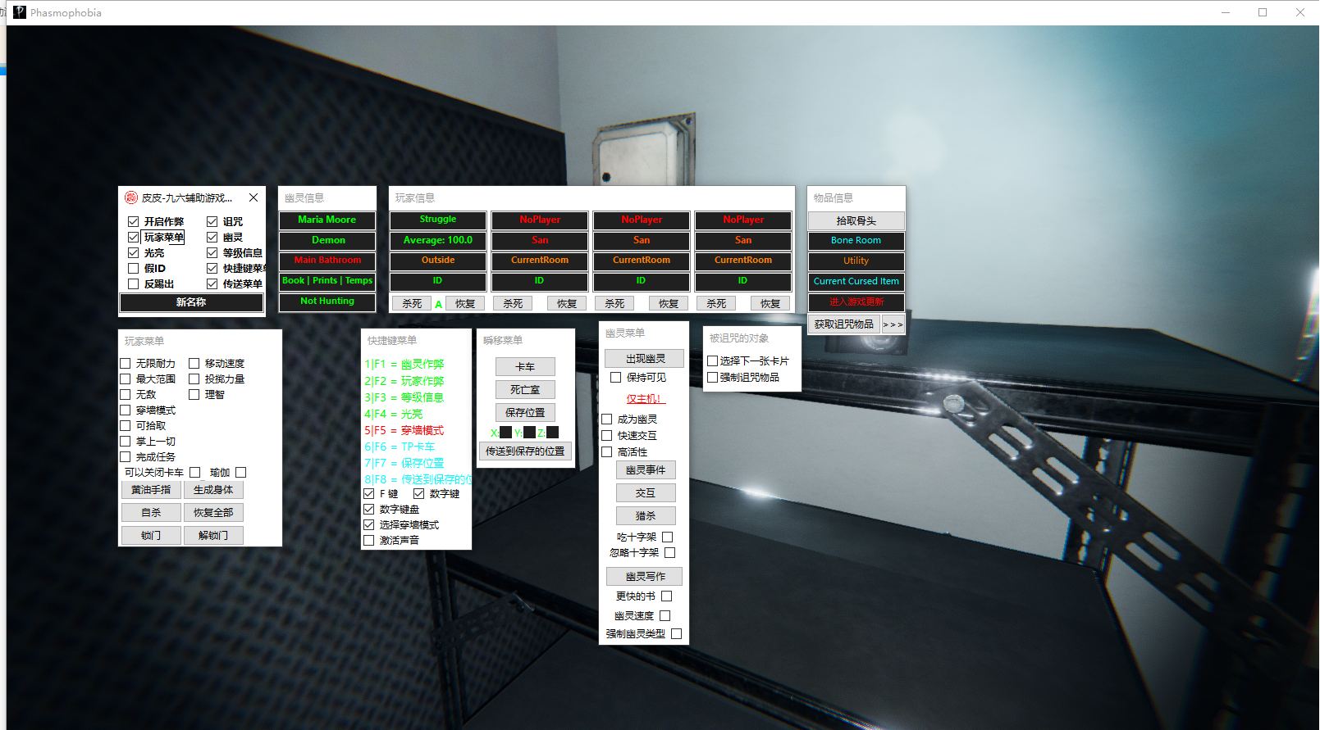
Task: Enable the 无限耐力 checkbox
Action: [126, 364]
